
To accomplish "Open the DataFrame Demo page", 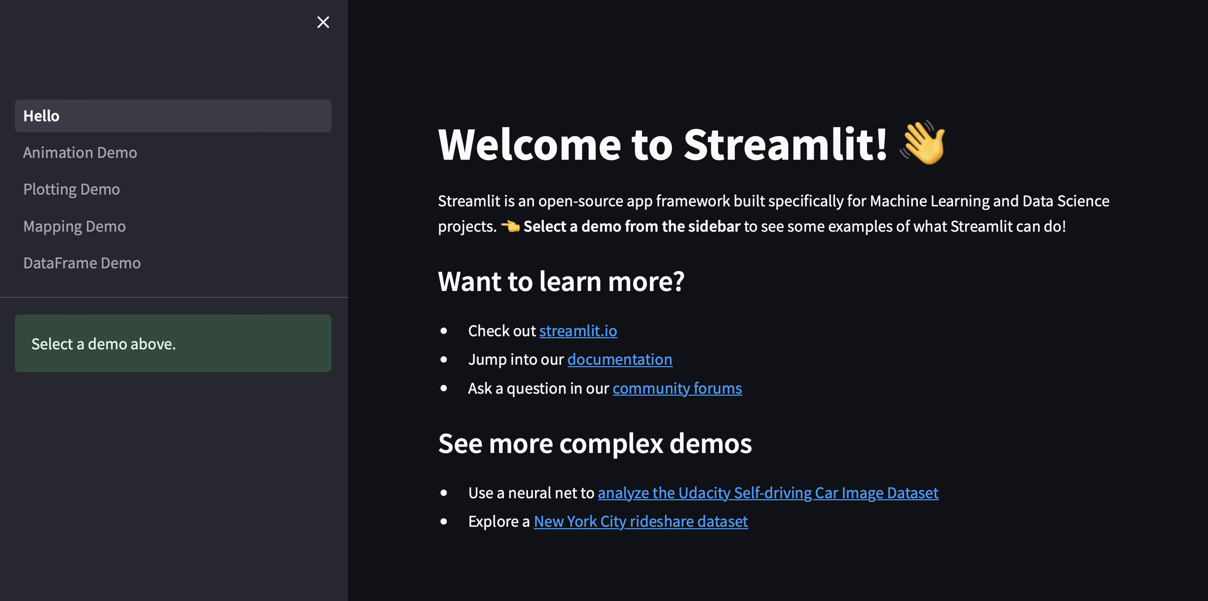I will click(82, 263).
